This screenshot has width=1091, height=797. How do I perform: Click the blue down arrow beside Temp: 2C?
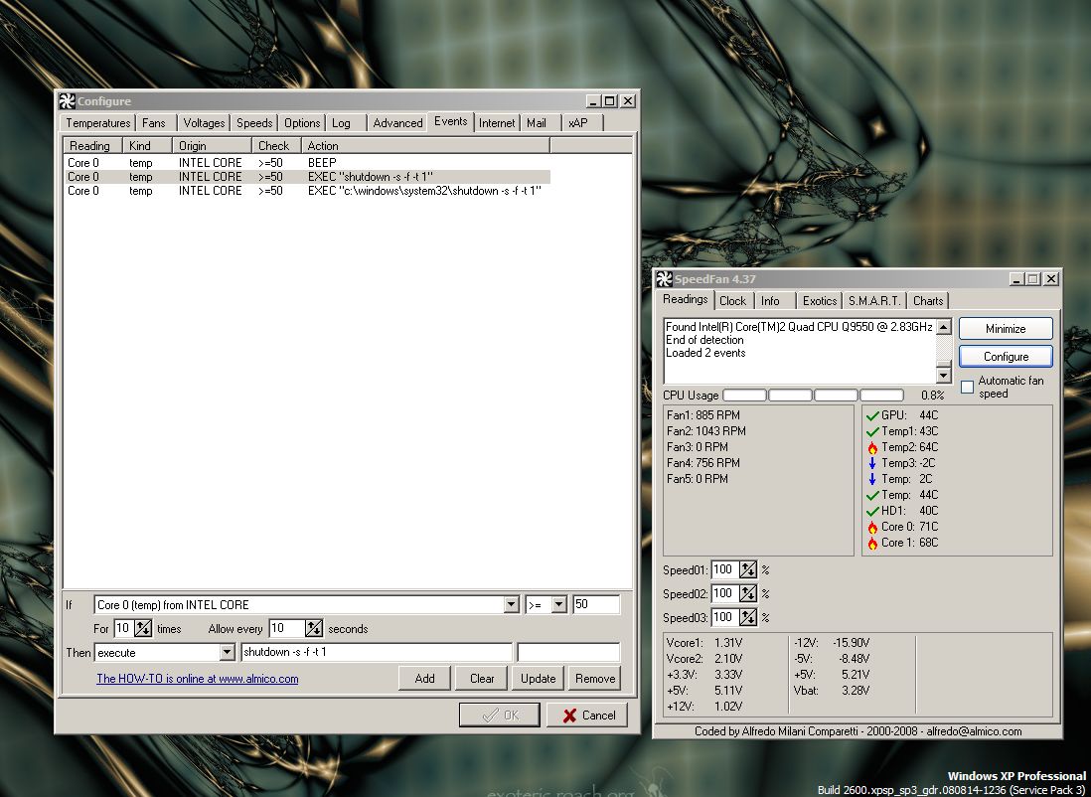click(872, 479)
